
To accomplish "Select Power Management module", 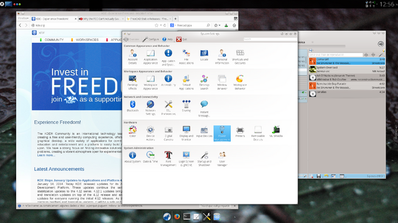I will coord(222,134).
